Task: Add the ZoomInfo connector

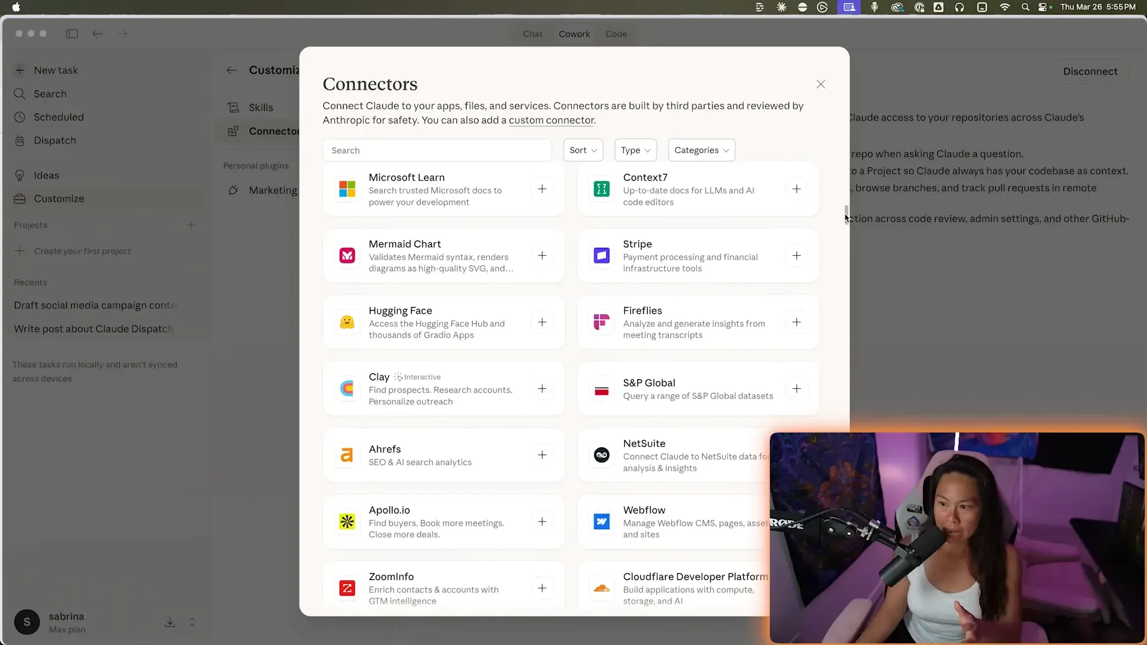Action: (x=542, y=588)
